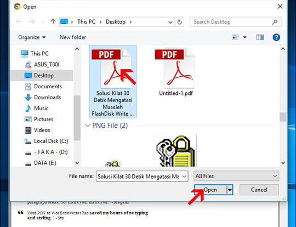The height and width of the screenshot is (227, 296).
Task: Select the Solusi Kilat 30 Detik PDF file
Action: coord(113,82)
